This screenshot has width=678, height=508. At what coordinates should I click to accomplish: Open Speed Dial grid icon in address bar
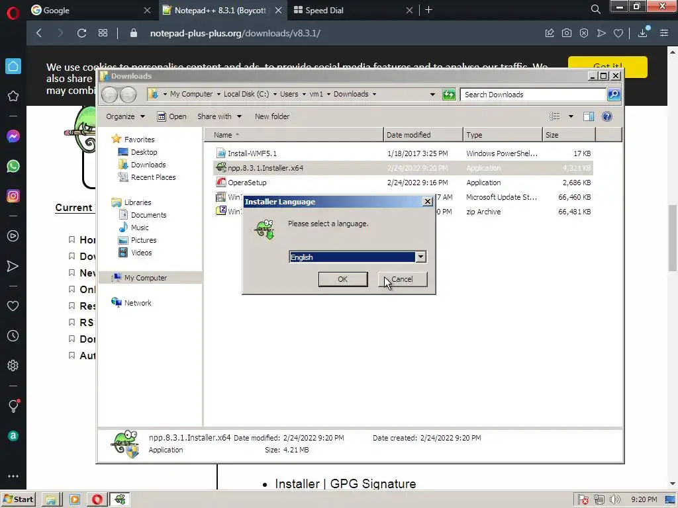click(x=103, y=33)
